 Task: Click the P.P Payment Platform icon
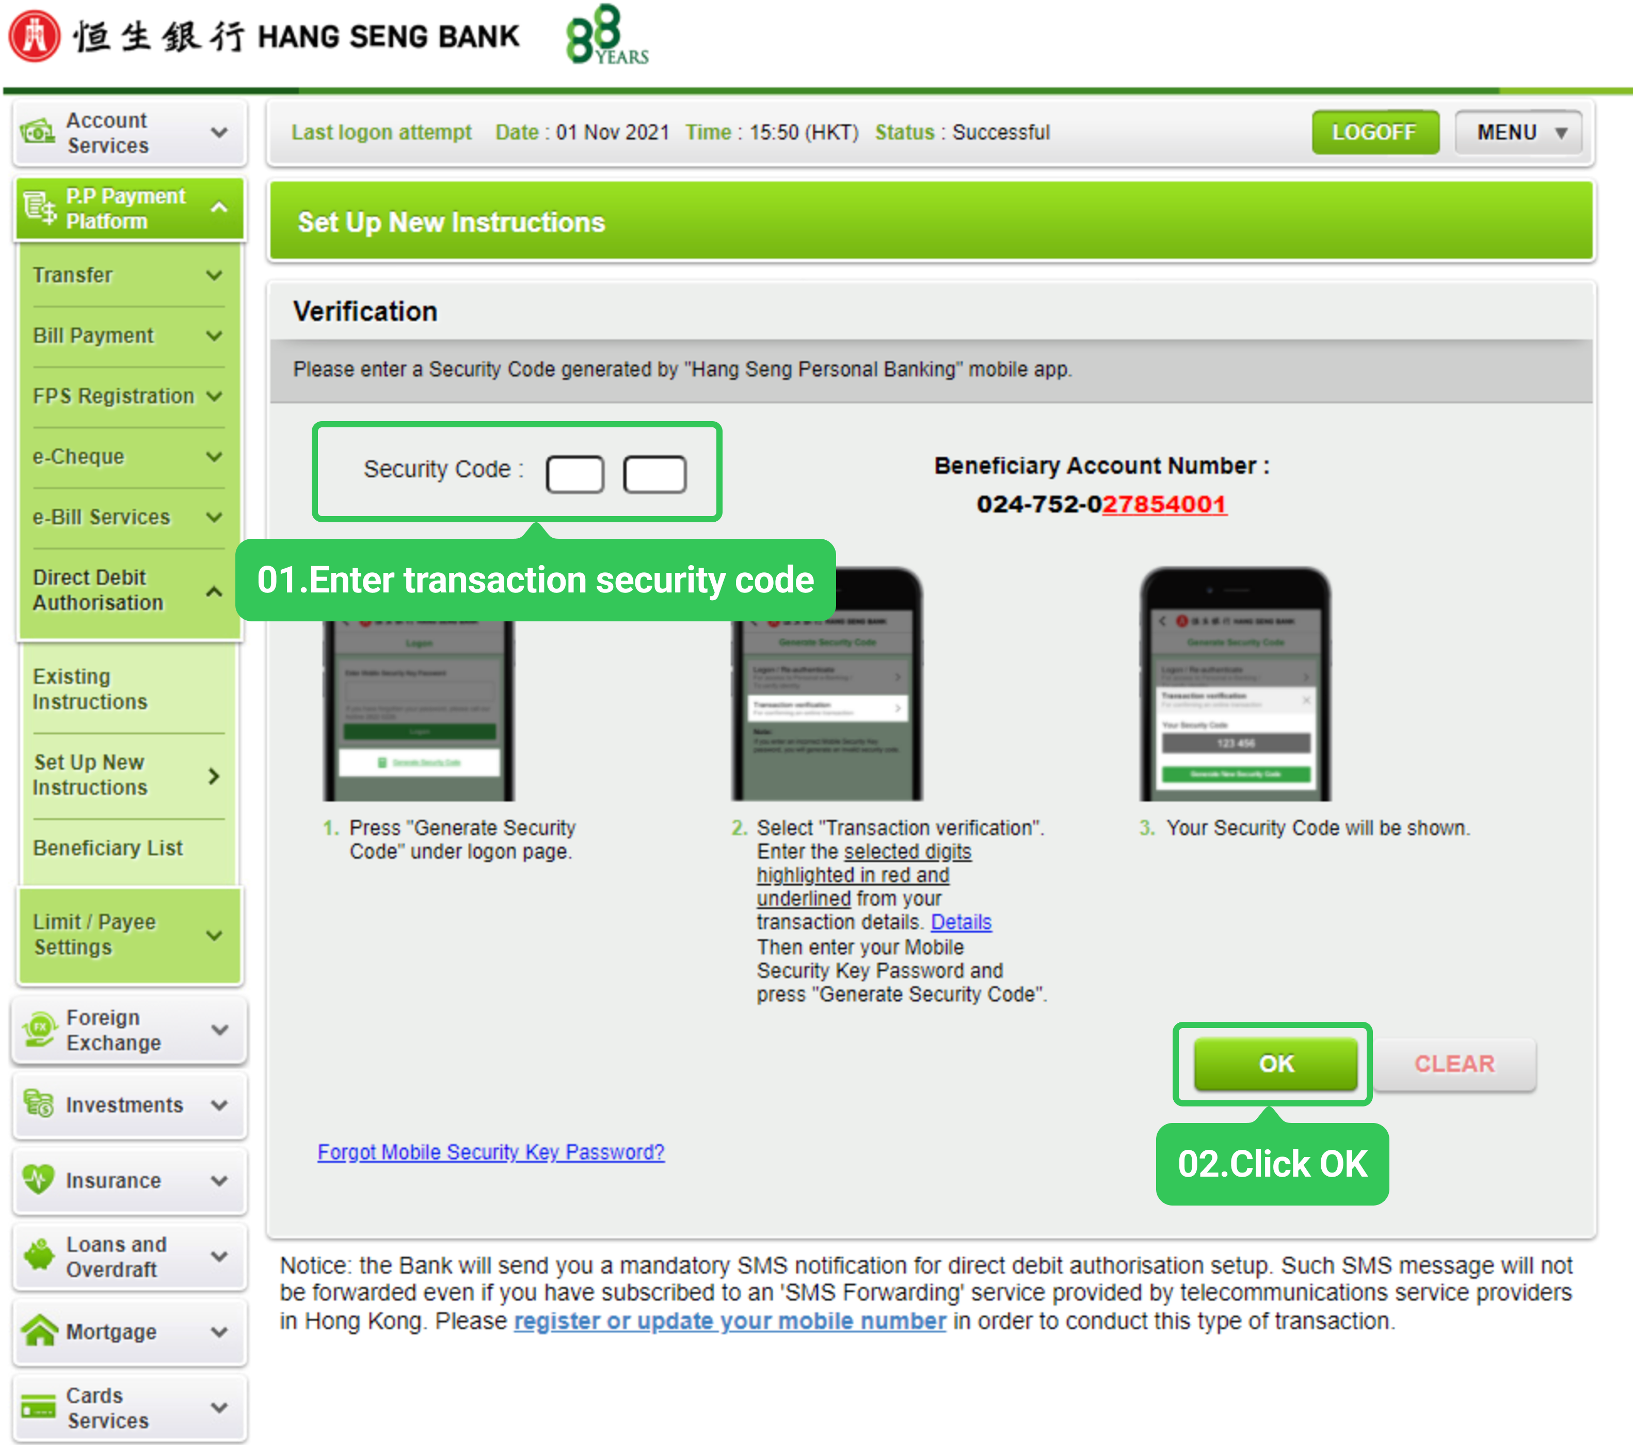[x=40, y=207]
